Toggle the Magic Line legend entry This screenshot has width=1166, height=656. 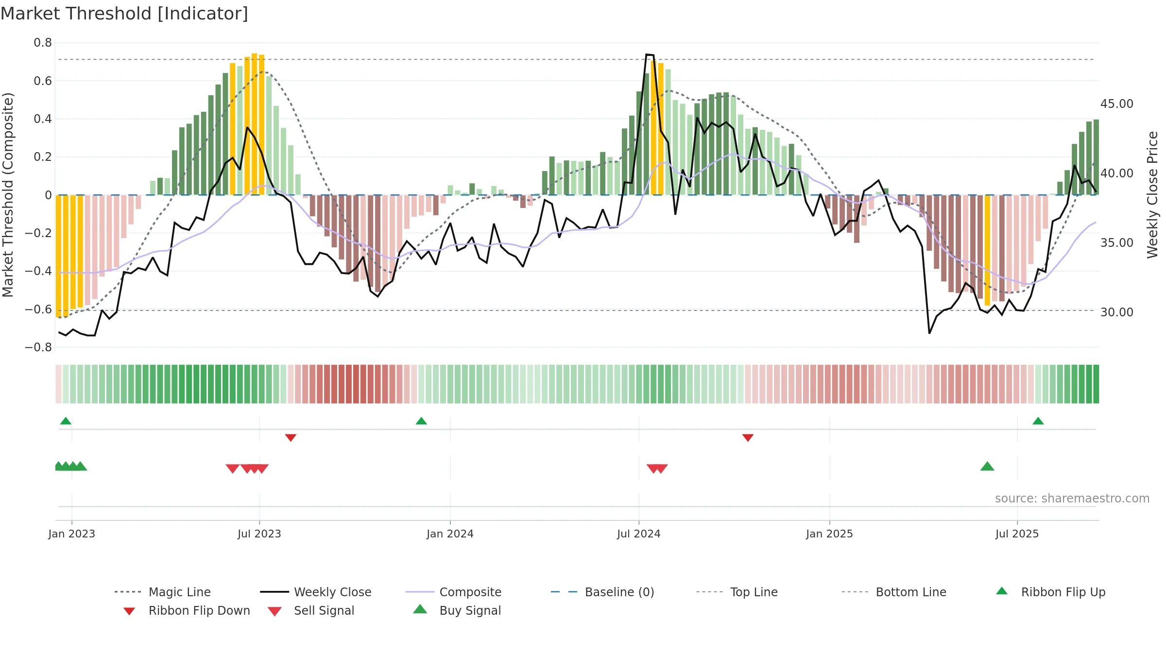pos(163,592)
